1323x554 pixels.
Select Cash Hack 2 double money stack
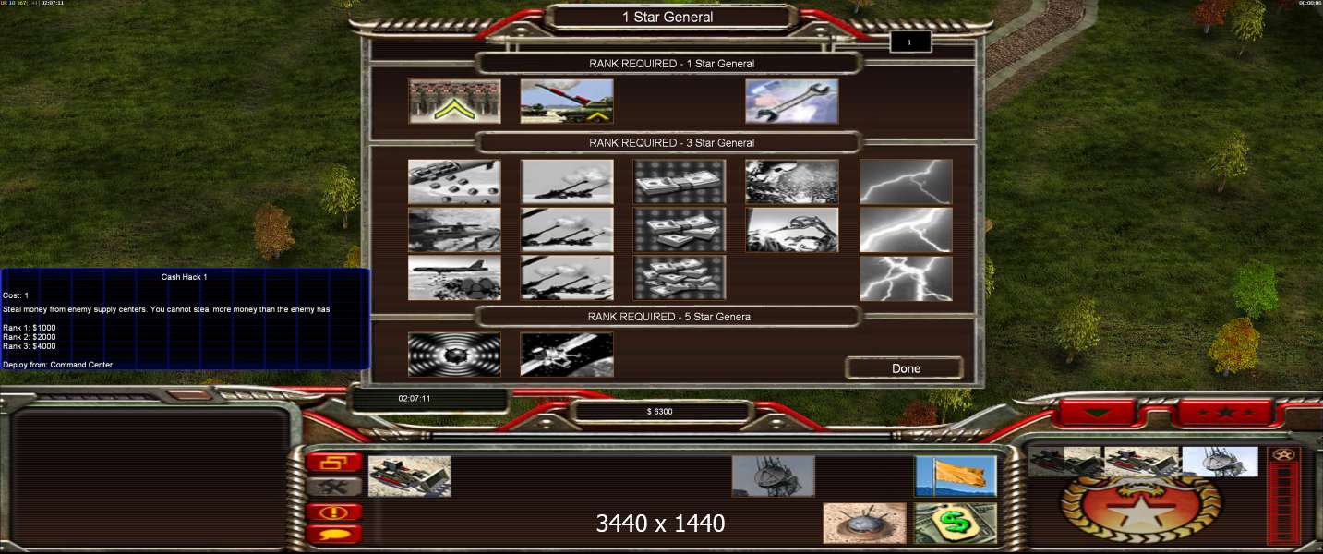pos(680,230)
